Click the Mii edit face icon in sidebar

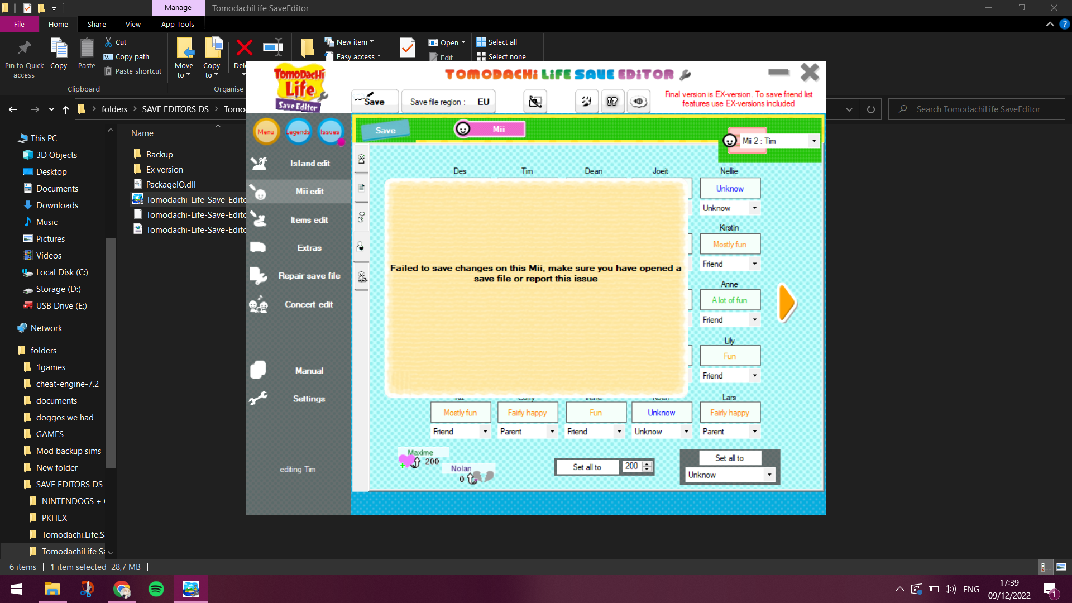pyautogui.click(x=258, y=192)
